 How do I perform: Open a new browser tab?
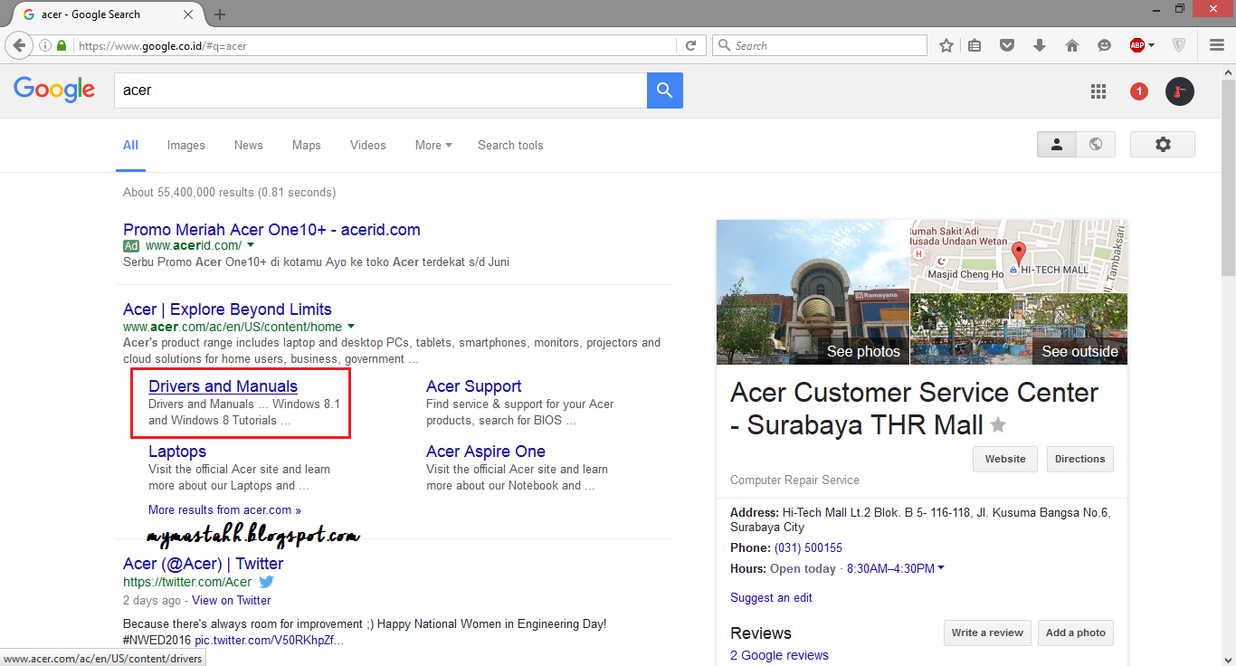point(220,14)
